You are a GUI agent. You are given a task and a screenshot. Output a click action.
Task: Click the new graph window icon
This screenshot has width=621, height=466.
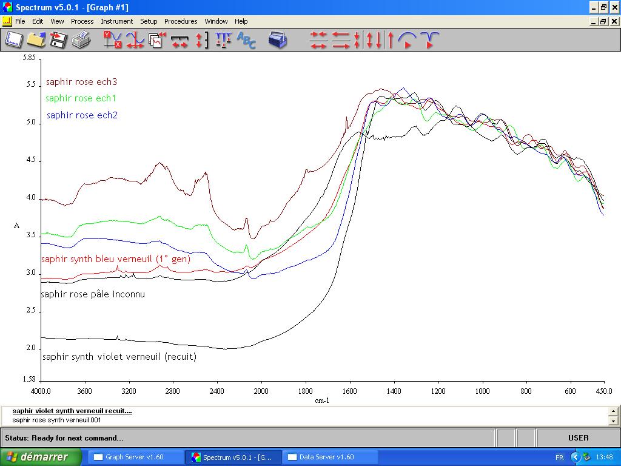tap(13, 40)
